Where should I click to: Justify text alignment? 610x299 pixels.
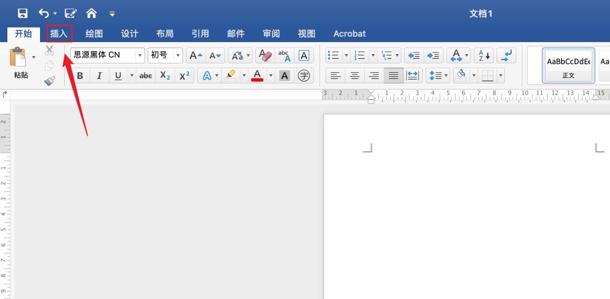coord(394,76)
